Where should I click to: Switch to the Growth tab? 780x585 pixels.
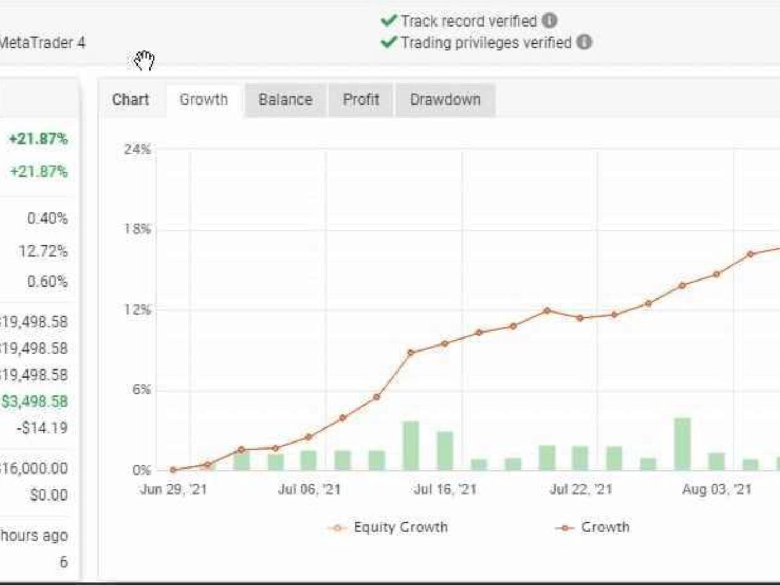pyautogui.click(x=204, y=100)
